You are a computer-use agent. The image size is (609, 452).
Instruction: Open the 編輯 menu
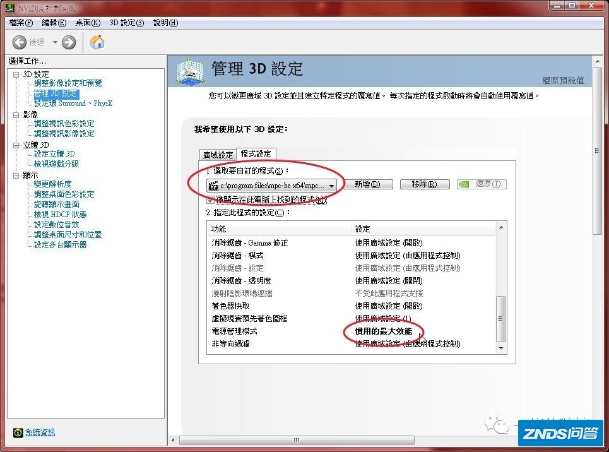54,23
